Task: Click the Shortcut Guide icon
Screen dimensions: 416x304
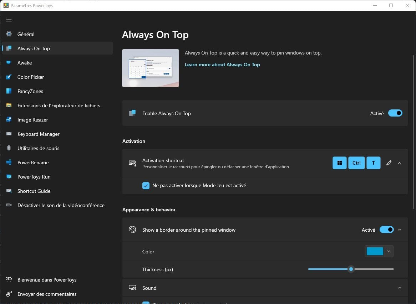Action: click(9, 191)
